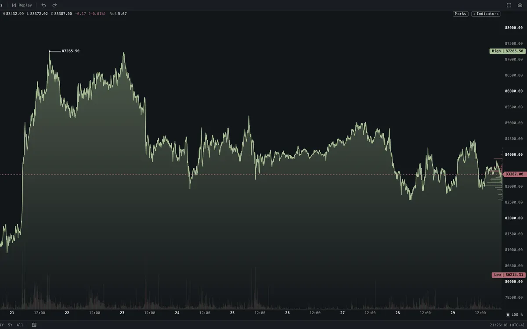The image size is (527, 329).
Task: Open timezone menu showing 21:26:18 (UTC-4)
Action: [507, 325]
